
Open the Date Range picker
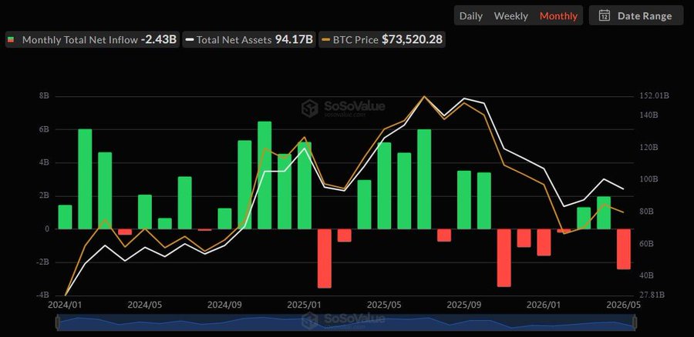tap(636, 16)
